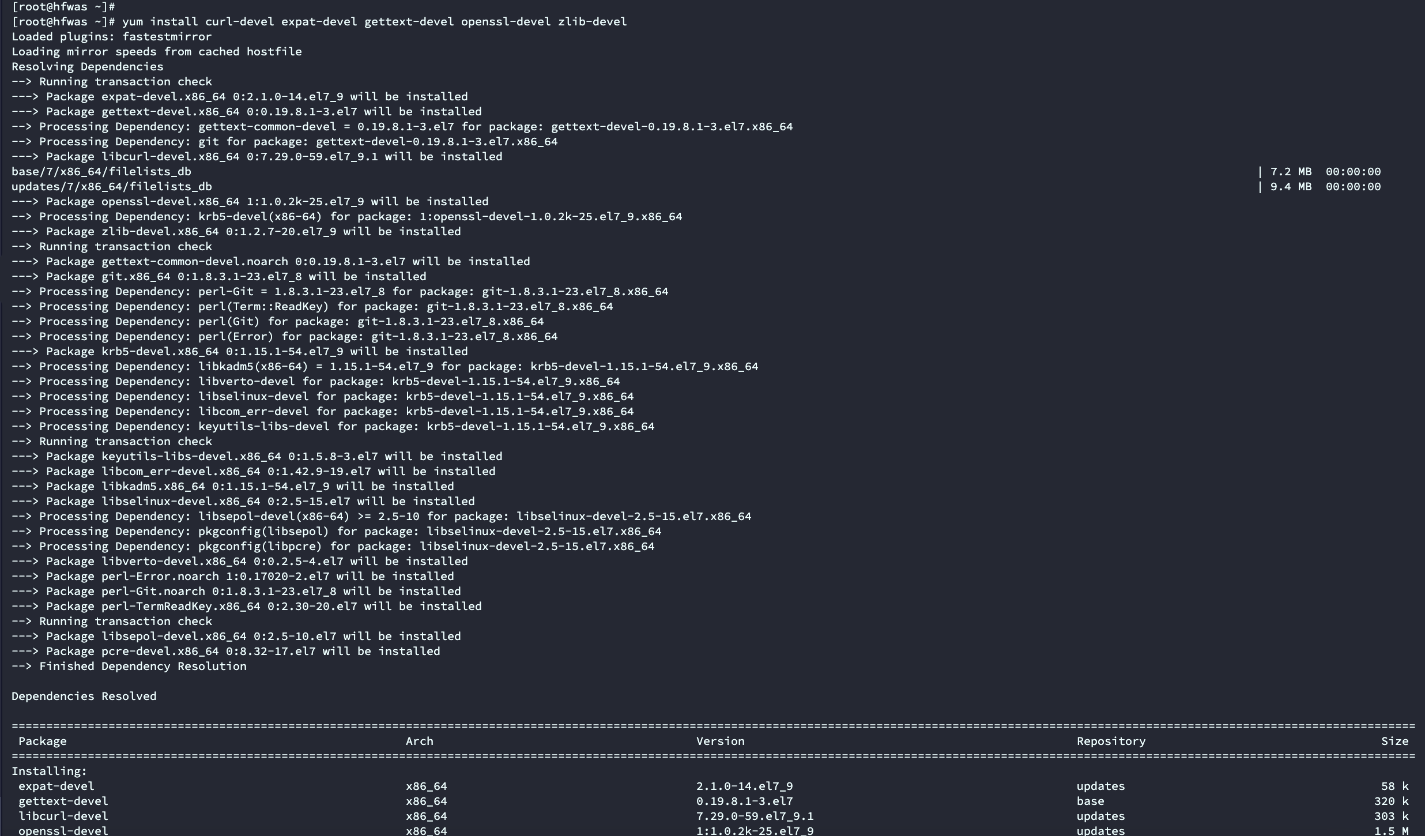Click the base/7/x86_64/filelists_db line
1425x836 pixels.
point(101,172)
